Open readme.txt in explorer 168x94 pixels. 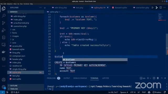coord(17,66)
